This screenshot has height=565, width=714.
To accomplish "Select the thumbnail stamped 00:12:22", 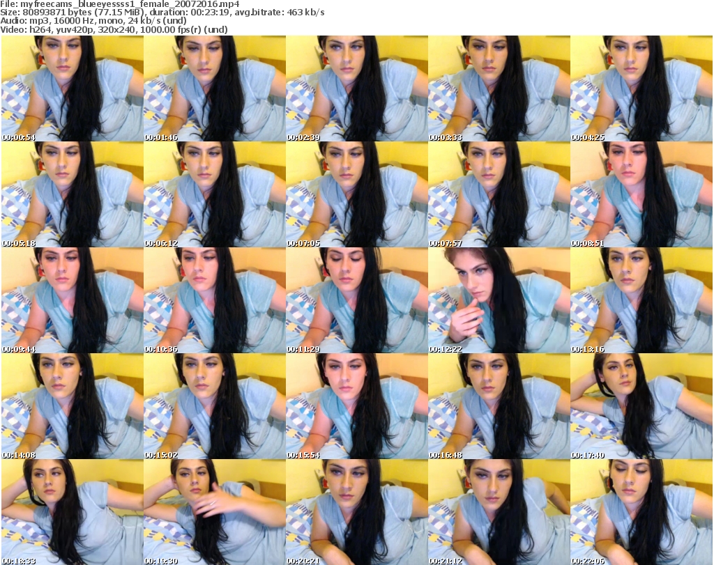I will (x=499, y=300).
